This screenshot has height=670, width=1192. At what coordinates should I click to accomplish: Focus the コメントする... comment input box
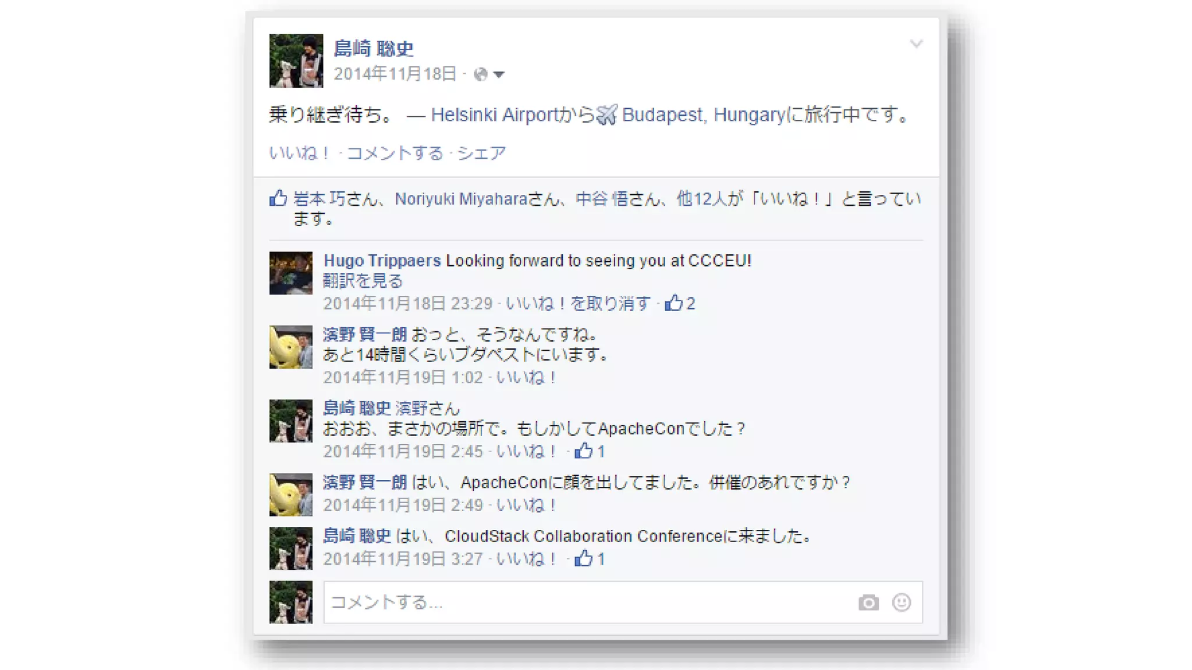tap(623, 602)
